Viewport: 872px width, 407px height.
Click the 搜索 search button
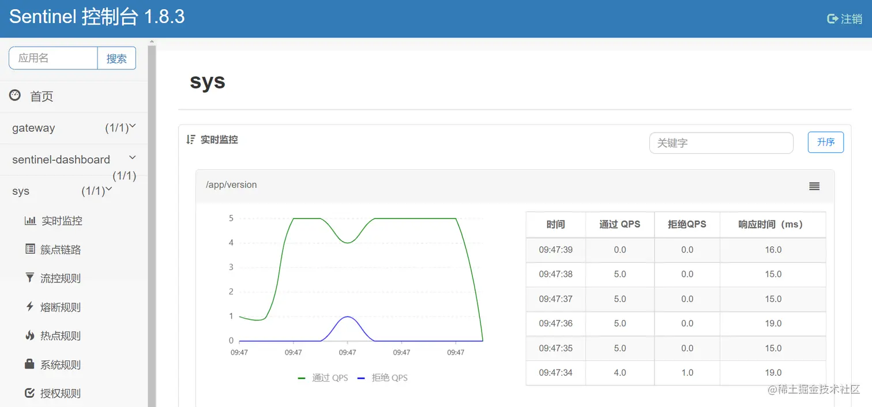click(116, 58)
